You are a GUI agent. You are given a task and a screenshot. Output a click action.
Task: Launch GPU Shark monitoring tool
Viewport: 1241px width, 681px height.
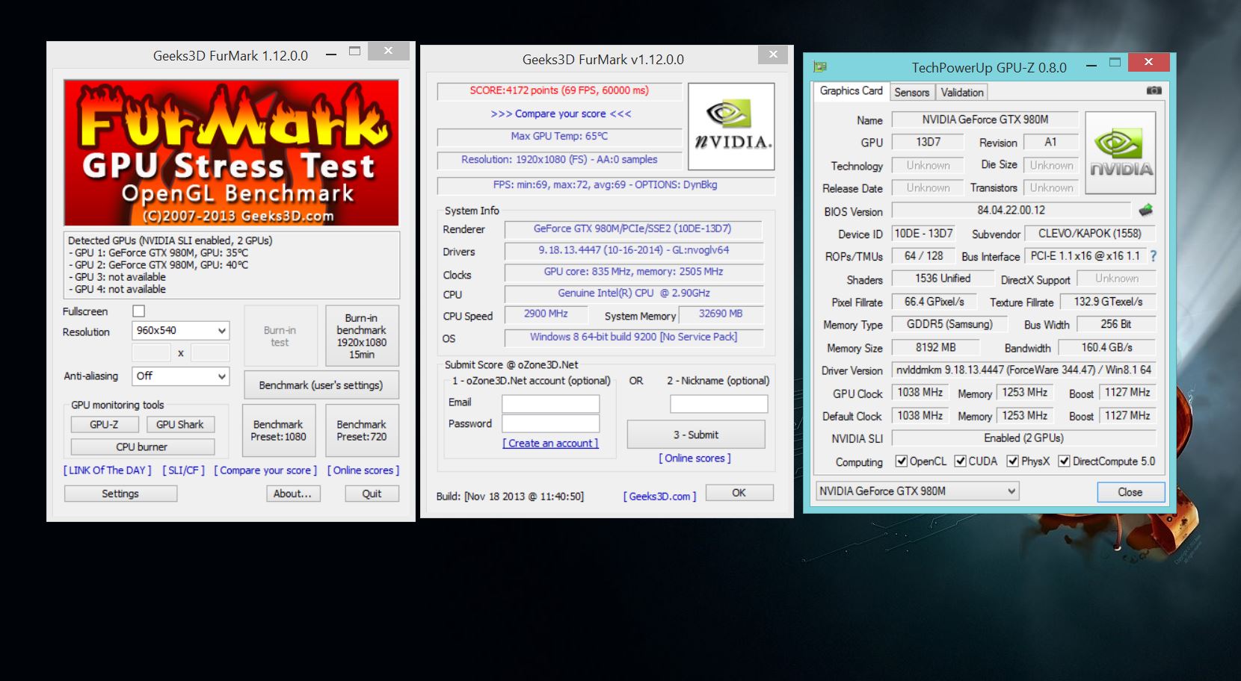(179, 424)
